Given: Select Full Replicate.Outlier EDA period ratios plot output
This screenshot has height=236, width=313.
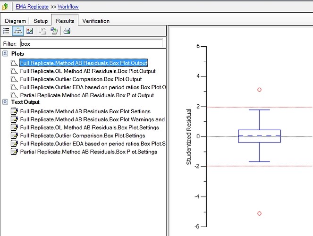Looking at the screenshot, I should 93,87.
